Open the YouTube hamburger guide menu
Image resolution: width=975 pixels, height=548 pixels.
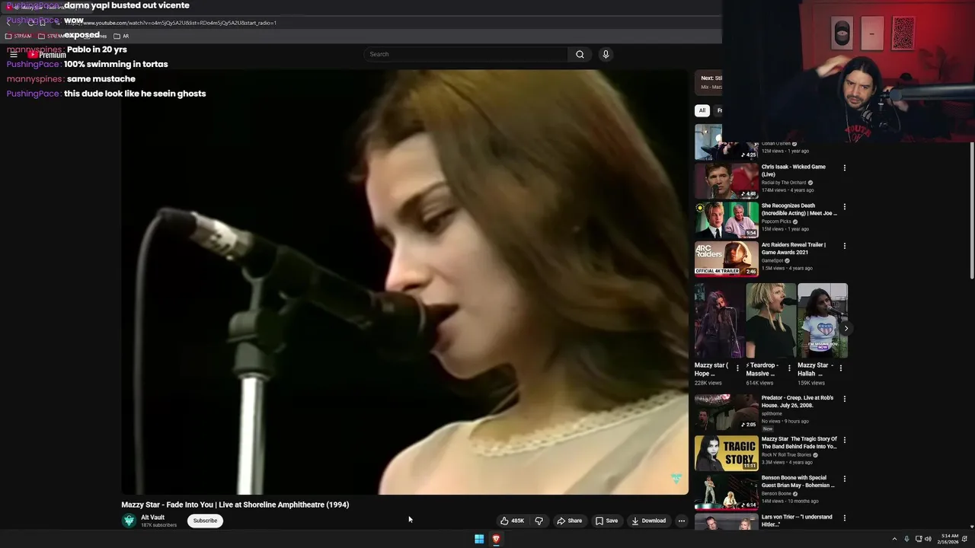click(x=13, y=55)
